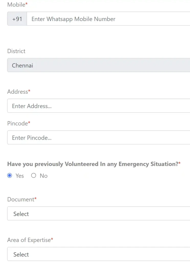This screenshot has height=263, width=190.
Task: Click the Chennai text in District
Action: point(22,65)
